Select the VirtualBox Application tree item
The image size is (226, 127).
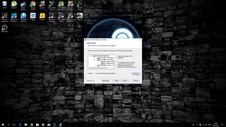(x=103, y=56)
